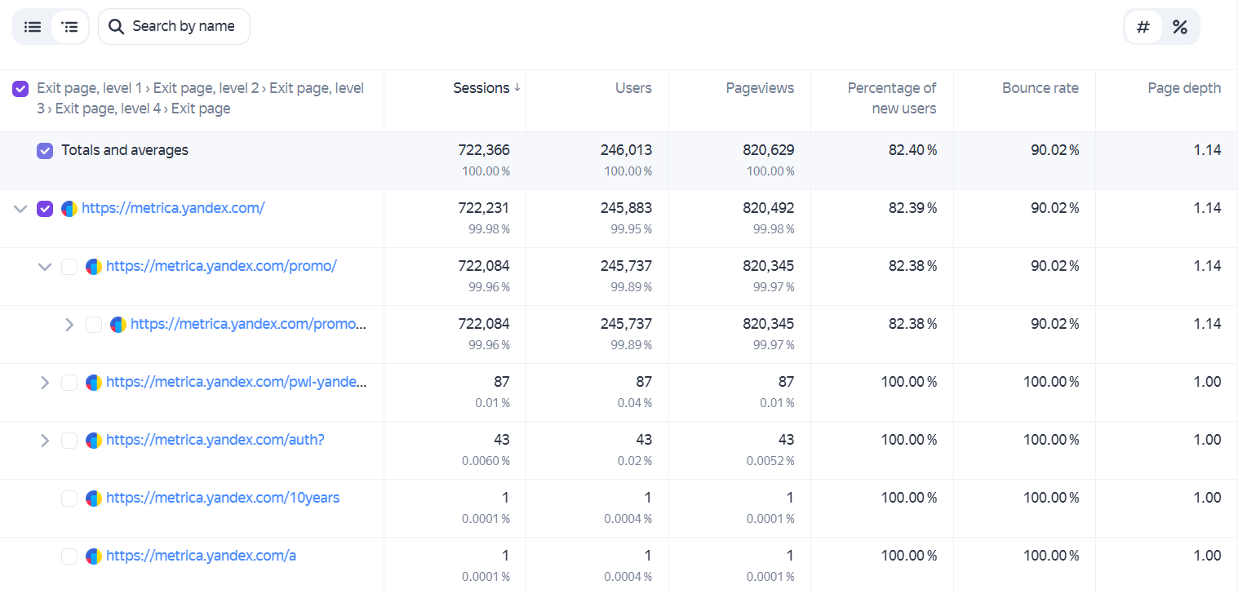This screenshot has width=1238, height=594.
Task: Sort table by Bounce rate column
Action: (1040, 88)
